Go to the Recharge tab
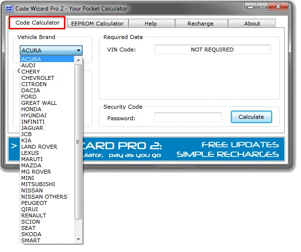The height and width of the screenshot is (252, 301). click(201, 24)
